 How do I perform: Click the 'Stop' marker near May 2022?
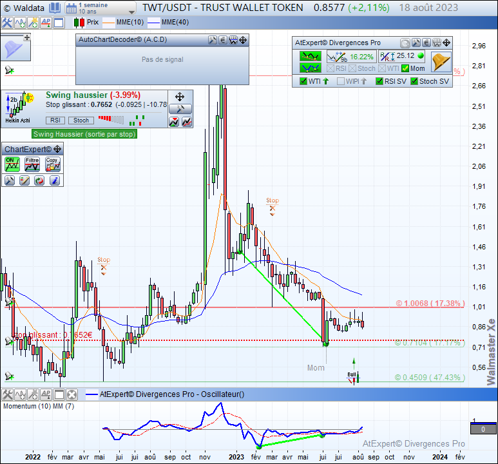pos(104,266)
